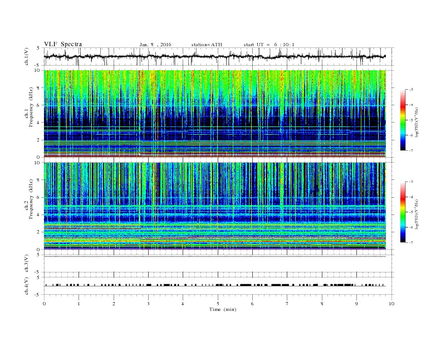This screenshot has width=441, height=341.
Task: Click the "5" tick on the time axis
Action: (x=218, y=304)
